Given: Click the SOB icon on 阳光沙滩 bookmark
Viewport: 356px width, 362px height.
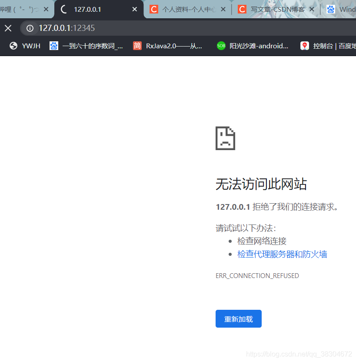Looking at the screenshot, I should coord(221,45).
